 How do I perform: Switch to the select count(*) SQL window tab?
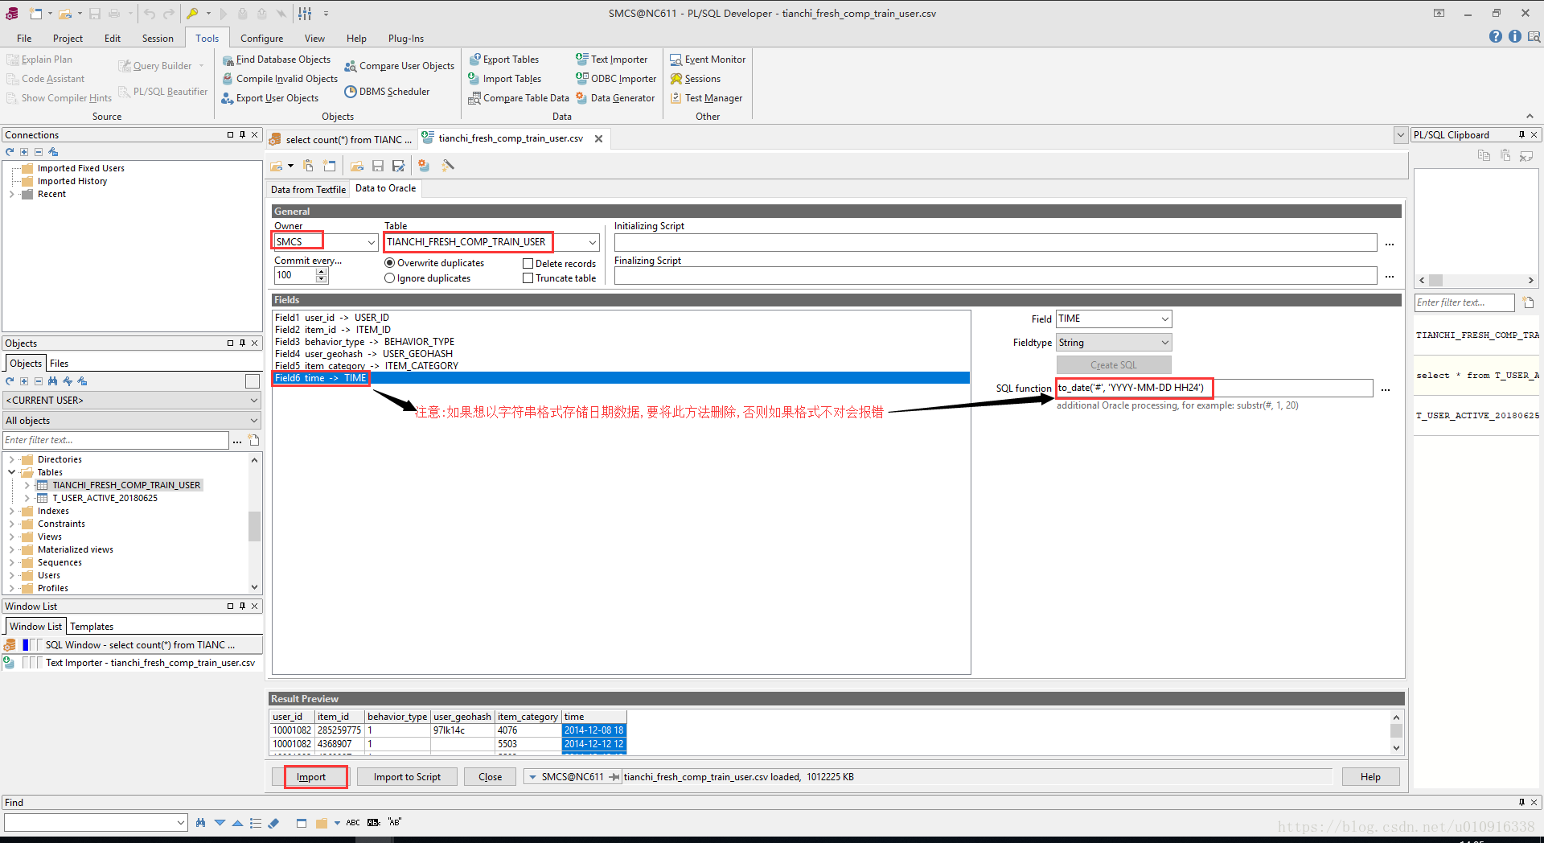(x=342, y=140)
